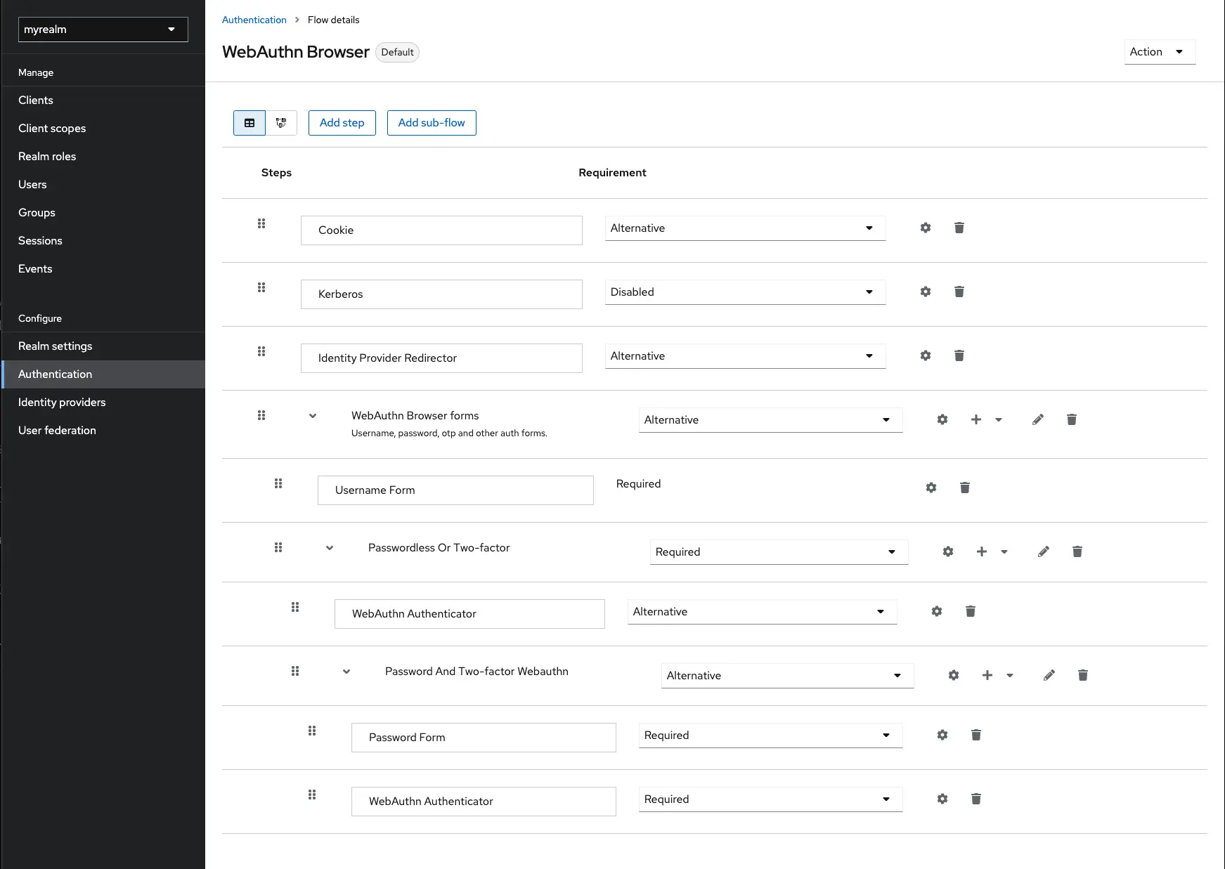
Task: Open Realm settings from sidebar
Action: (x=55, y=346)
